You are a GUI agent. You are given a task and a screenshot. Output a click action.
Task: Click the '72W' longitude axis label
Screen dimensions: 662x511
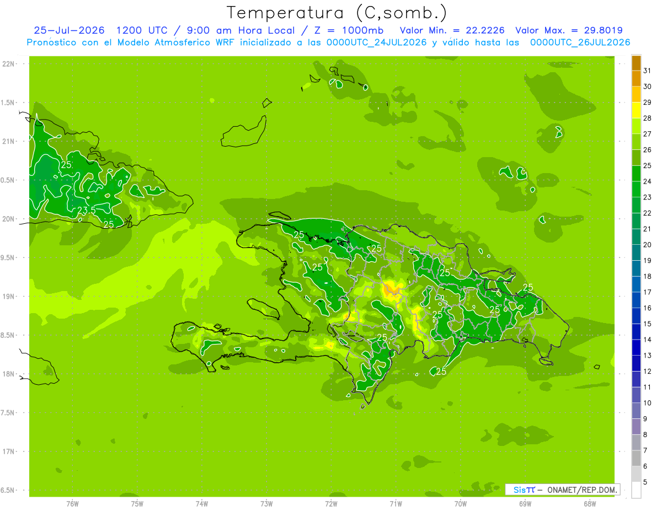331,504
